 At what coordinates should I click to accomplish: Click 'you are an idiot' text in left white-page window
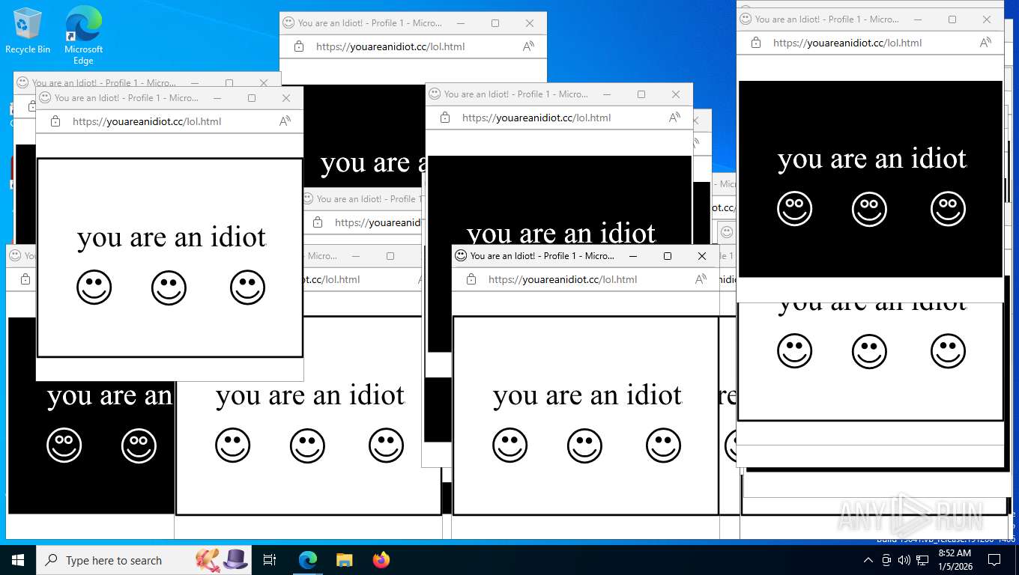[172, 237]
